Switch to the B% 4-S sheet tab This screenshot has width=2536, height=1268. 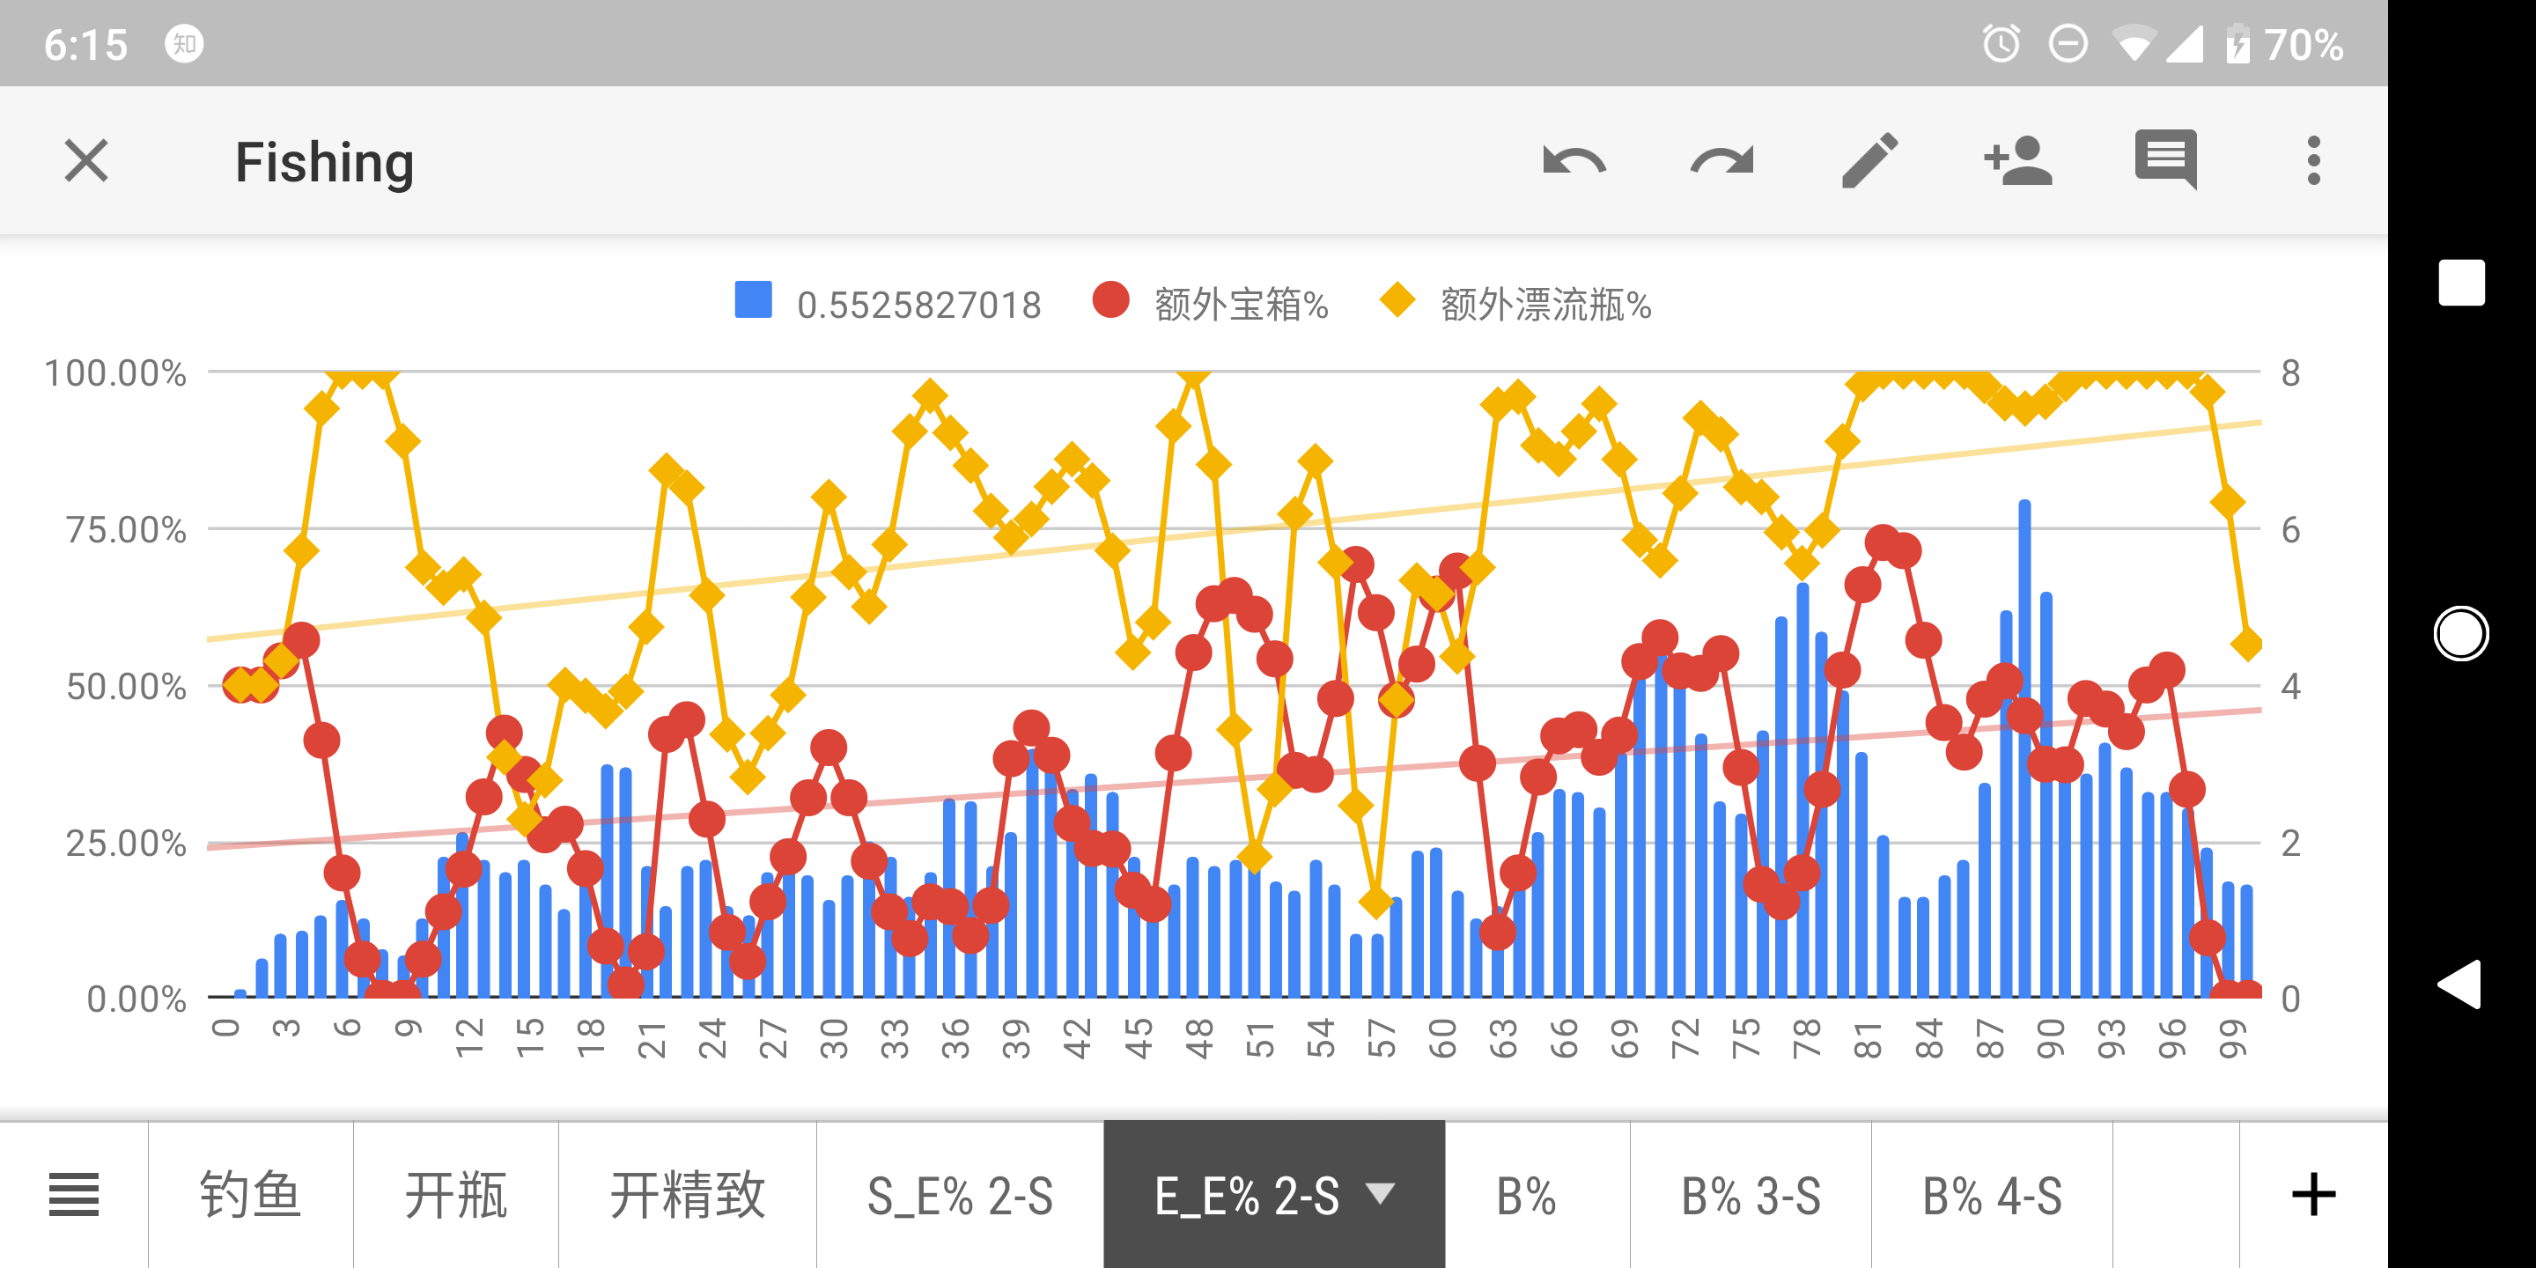[1992, 1195]
